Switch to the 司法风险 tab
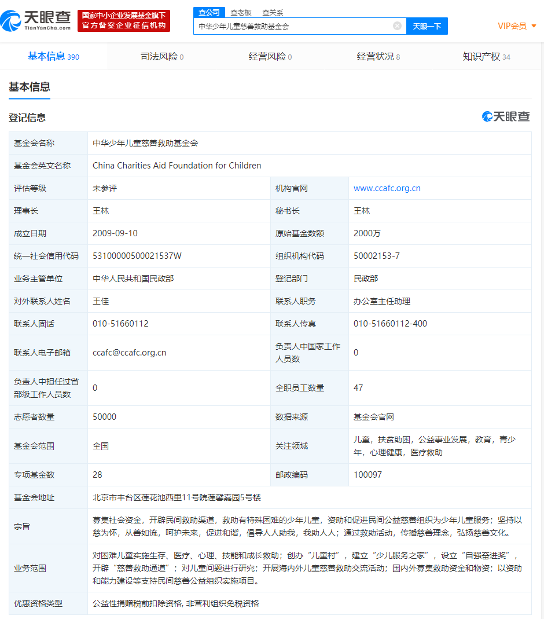Image resolution: width=544 pixels, height=619 pixels. [x=162, y=56]
